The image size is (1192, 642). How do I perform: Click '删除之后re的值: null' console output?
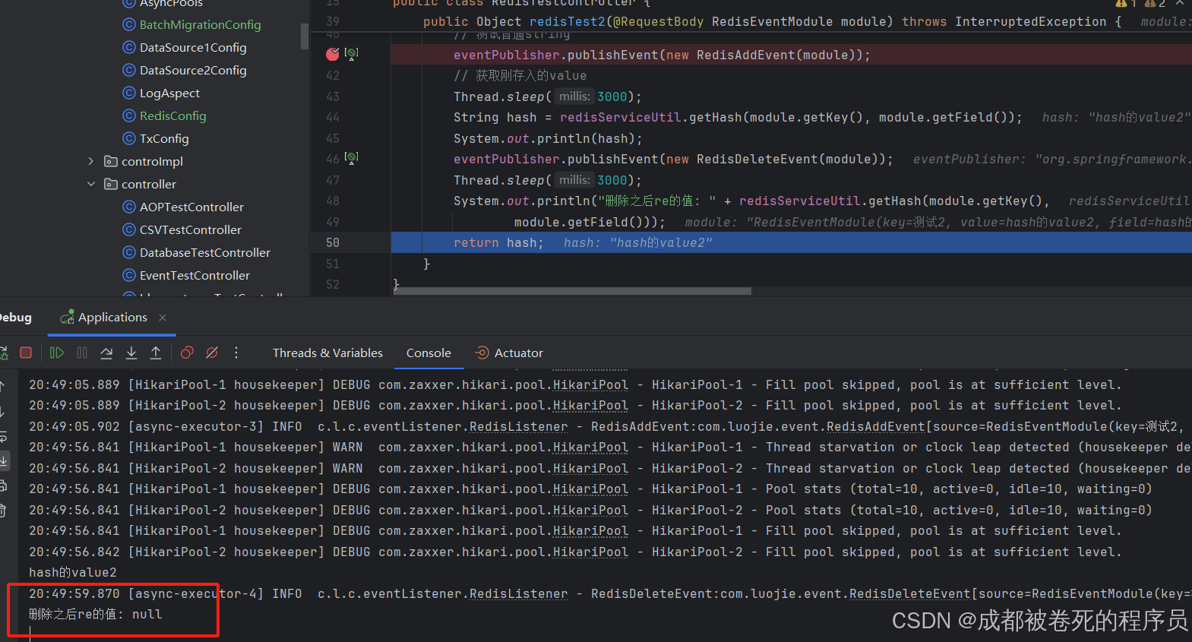pyautogui.click(x=96, y=614)
